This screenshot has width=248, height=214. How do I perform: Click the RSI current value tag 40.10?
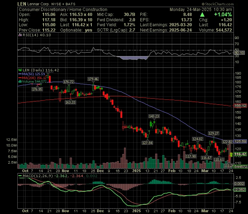[x=239, y=53]
